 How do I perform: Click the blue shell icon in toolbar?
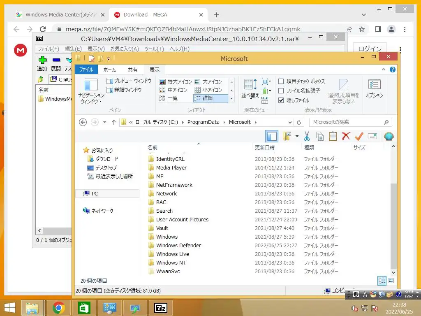coord(389,137)
